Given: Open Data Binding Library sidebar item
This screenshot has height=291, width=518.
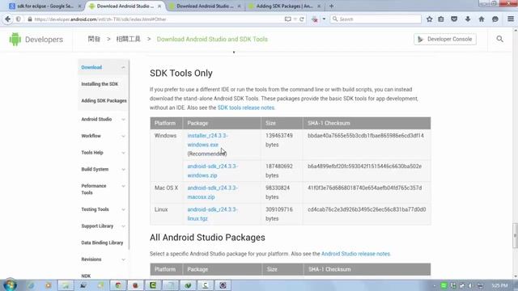Looking at the screenshot, I should (102, 242).
